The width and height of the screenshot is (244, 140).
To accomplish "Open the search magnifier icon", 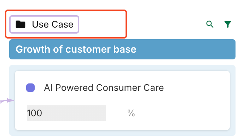I will [210, 24].
